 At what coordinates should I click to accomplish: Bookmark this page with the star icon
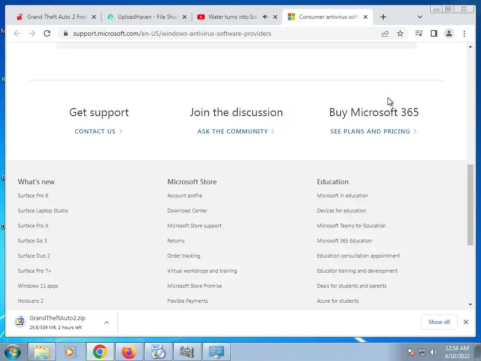400,33
